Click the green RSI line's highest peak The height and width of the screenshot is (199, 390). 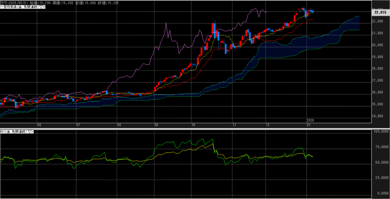pos(212,139)
